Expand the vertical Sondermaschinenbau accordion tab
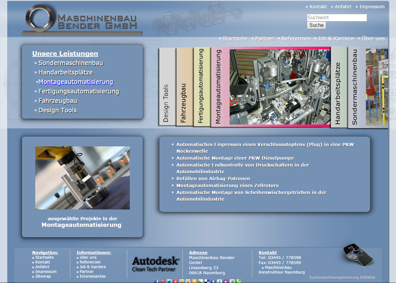 (x=356, y=87)
